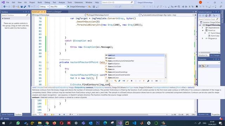Collapse the Form1.cs tree node
This screenshot has height=126, width=225.
click(x=202, y=30)
